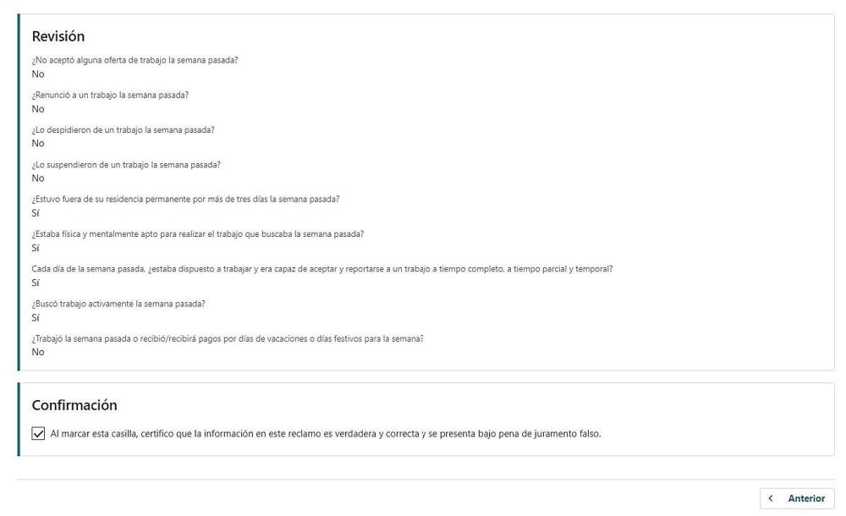Click the certification text label next to checkbox
This screenshot has height=516, width=846.
326,433
